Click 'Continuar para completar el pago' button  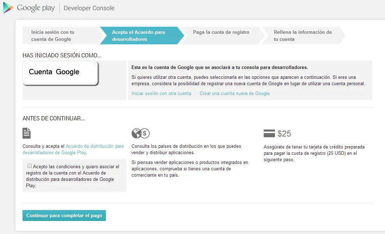[64, 216]
